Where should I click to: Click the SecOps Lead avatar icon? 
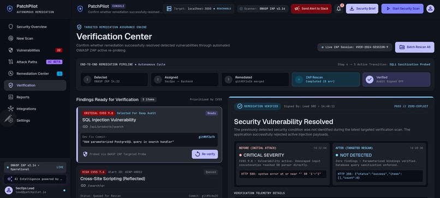[9, 190]
